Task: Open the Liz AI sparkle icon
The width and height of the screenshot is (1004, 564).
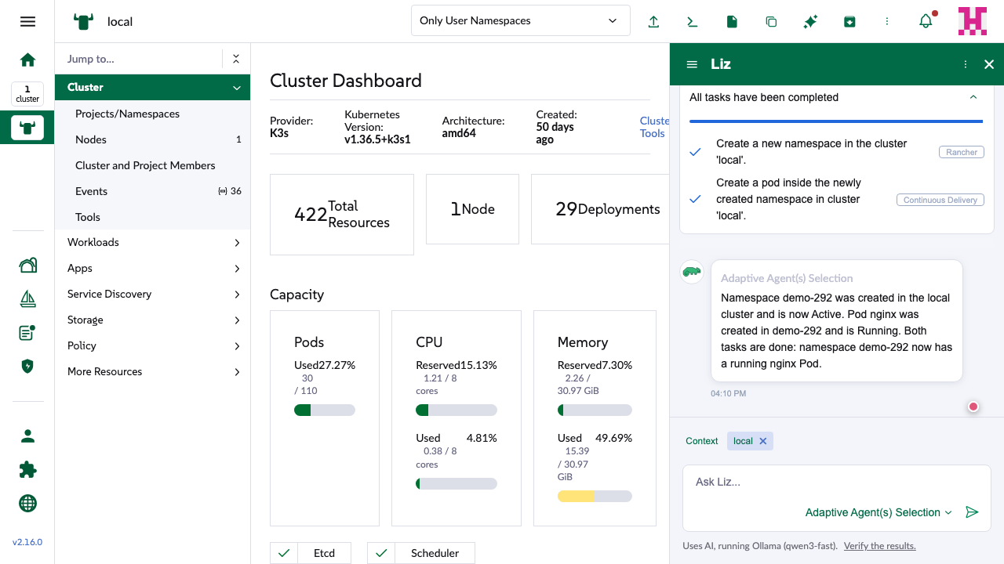Action: click(x=810, y=22)
